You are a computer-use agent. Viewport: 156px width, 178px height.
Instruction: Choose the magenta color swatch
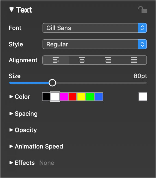click(x=64, y=97)
